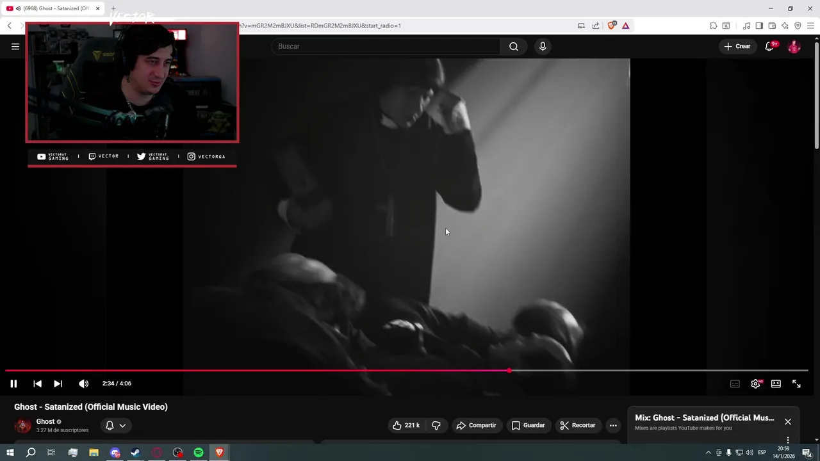Dislike the Satanized video
The width and height of the screenshot is (820, 461).
tap(436, 425)
